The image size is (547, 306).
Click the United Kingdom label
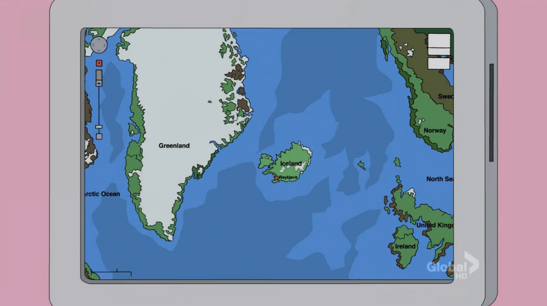point(435,225)
